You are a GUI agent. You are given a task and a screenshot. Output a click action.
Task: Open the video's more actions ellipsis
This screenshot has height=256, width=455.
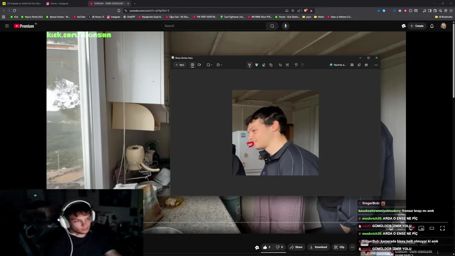click(352, 247)
